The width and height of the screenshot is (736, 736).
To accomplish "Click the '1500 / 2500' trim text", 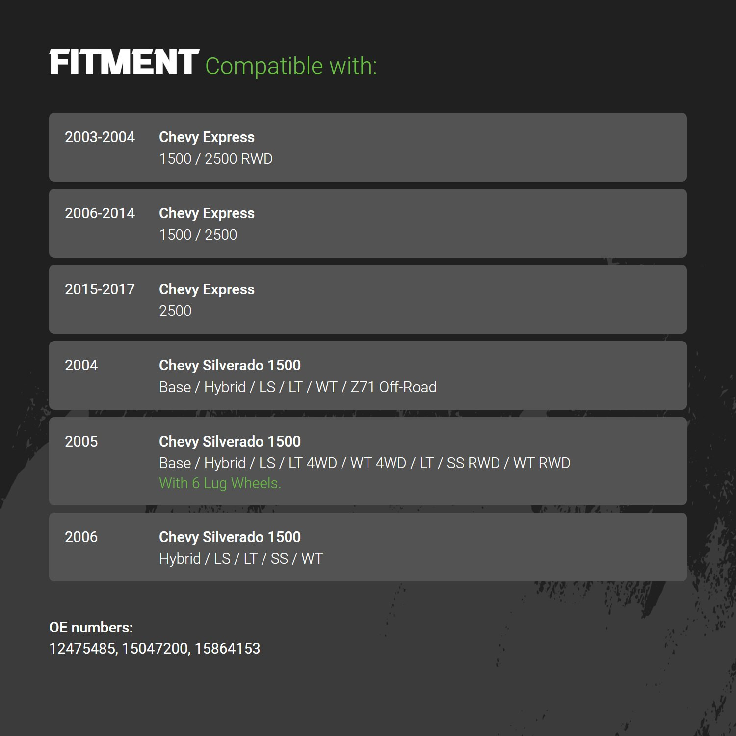I will click(198, 235).
